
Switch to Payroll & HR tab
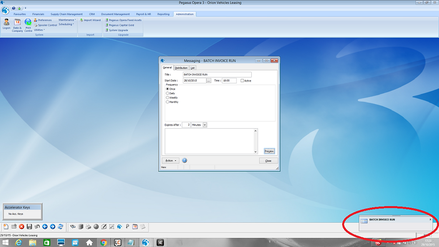(x=143, y=14)
